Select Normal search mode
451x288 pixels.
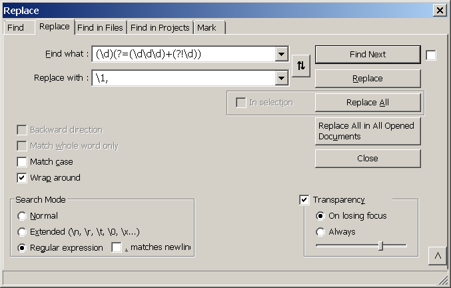(22, 216)
